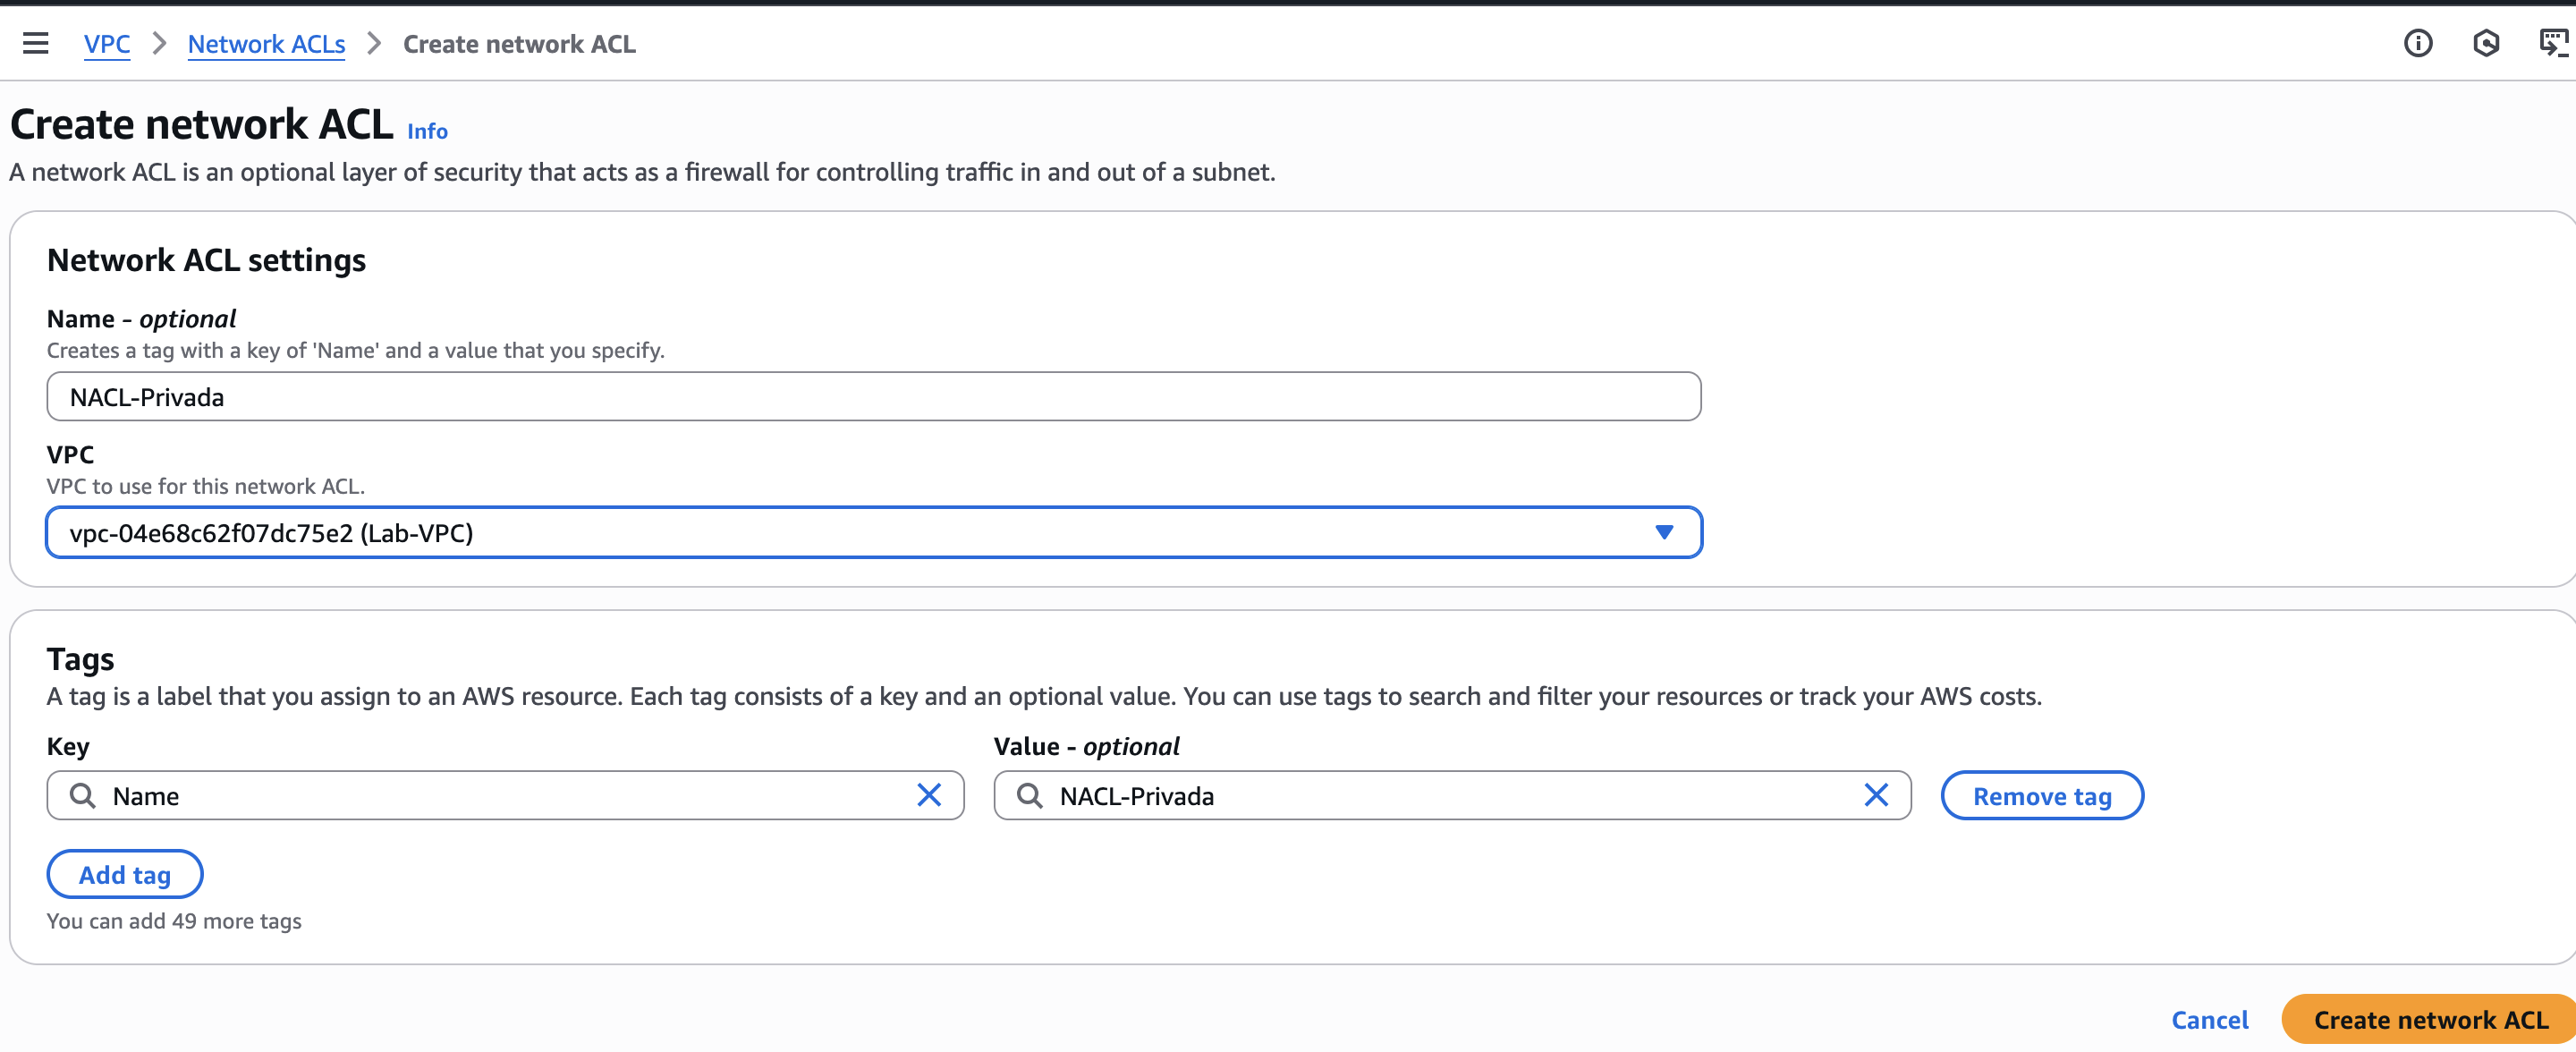Click the search icon in Value field
Viewport: 2576px width, 1052px height.
click(1029, 795)
